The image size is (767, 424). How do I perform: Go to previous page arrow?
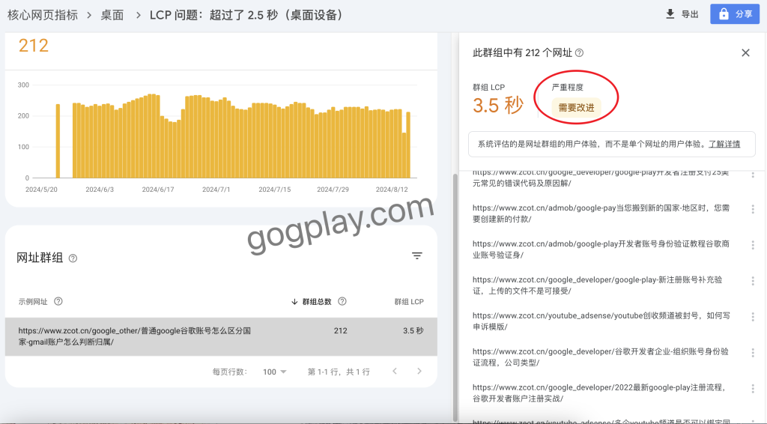tap(395, 371)
